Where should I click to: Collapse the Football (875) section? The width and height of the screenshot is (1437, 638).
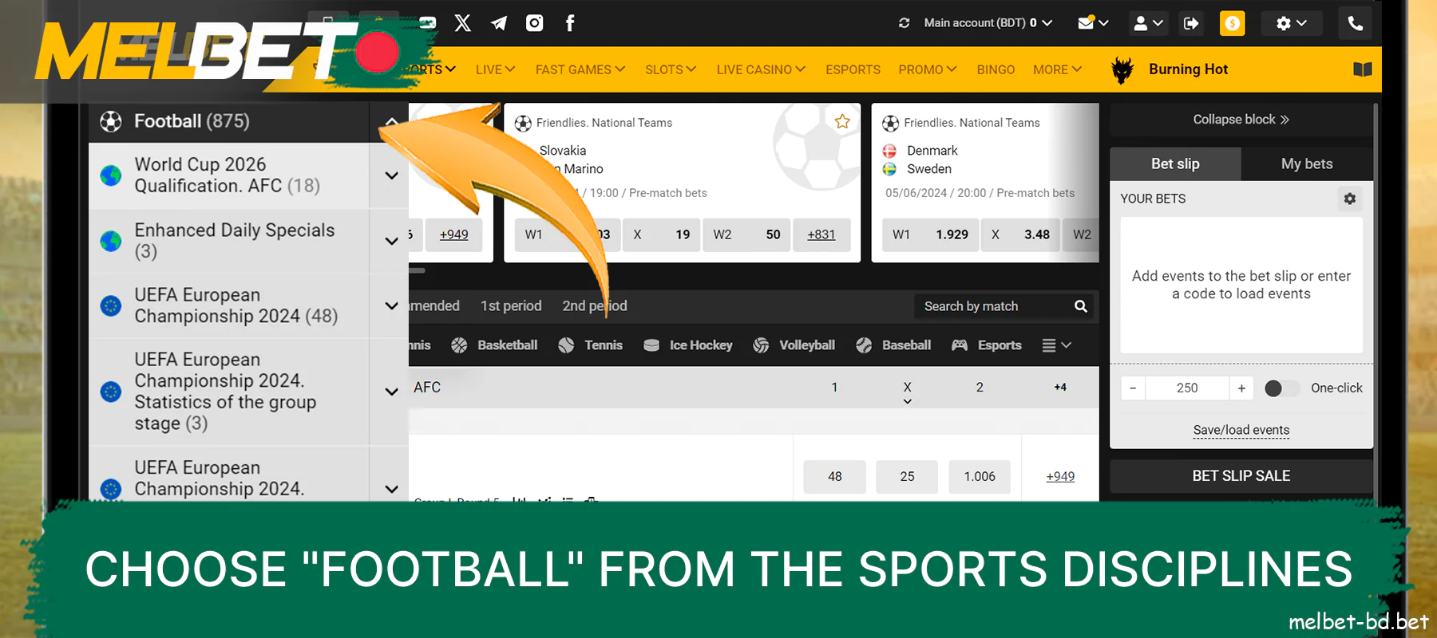[391, 121]
